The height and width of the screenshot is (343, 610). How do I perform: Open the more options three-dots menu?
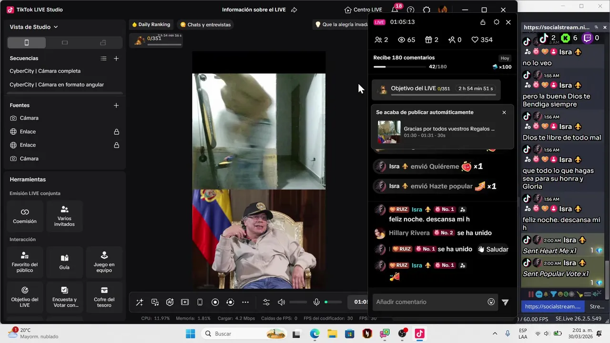245,302
